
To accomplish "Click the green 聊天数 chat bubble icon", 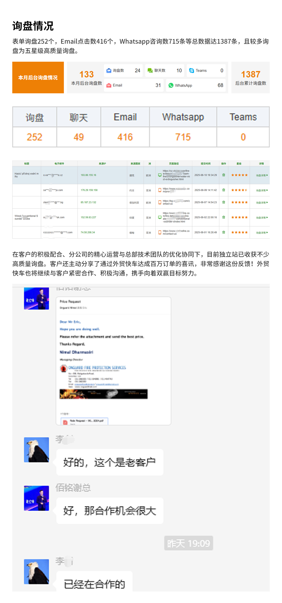I will click(x=150, y=71).
